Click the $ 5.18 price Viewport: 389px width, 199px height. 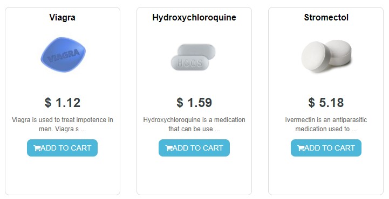326,103
